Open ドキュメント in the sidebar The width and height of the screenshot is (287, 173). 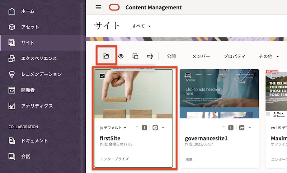[x=34, y=140]
